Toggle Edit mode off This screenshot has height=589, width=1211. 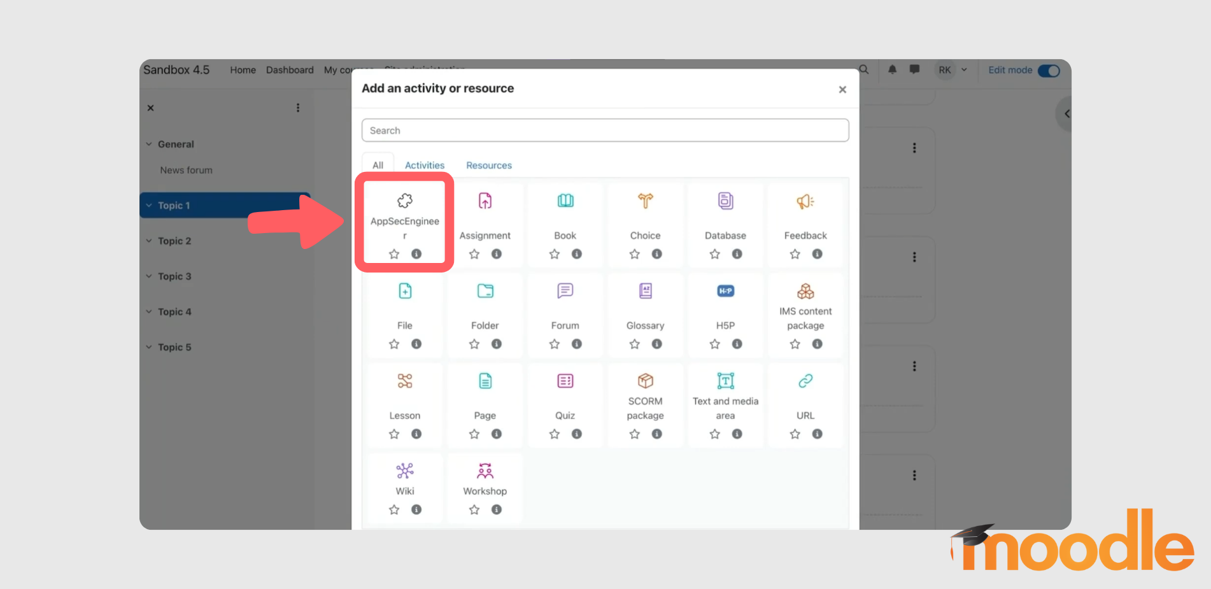coord(1048,71)
